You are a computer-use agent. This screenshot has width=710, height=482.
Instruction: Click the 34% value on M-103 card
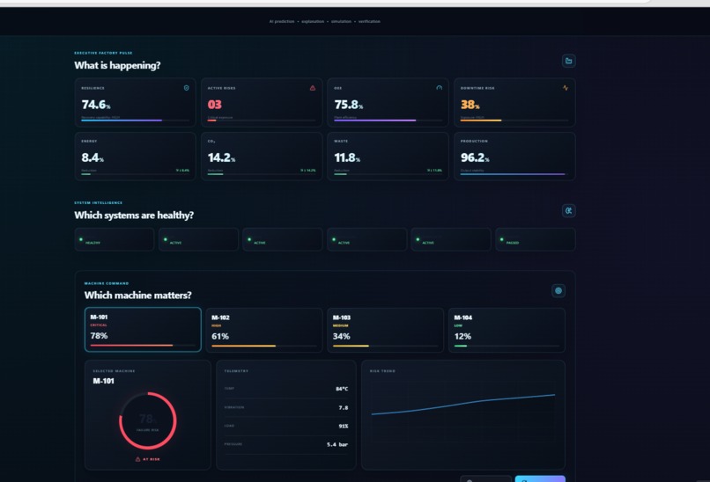coord(342,336)
